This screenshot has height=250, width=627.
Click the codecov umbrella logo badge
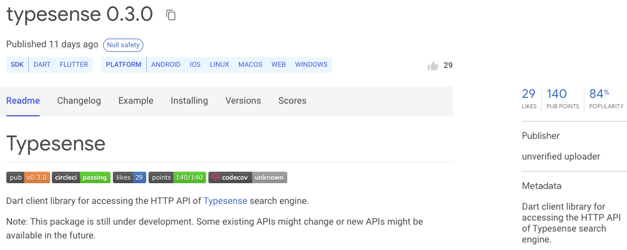coord(248,177)
